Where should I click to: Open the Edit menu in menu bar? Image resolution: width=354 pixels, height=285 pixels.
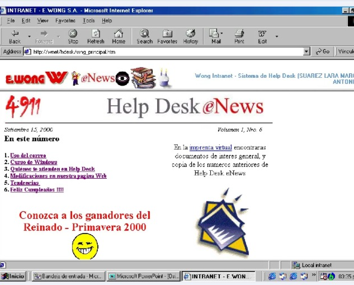(x=26, y=21)
